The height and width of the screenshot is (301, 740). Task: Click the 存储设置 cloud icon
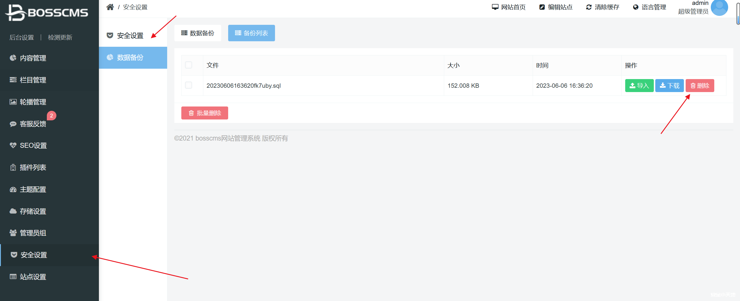[x=13, y=211]
